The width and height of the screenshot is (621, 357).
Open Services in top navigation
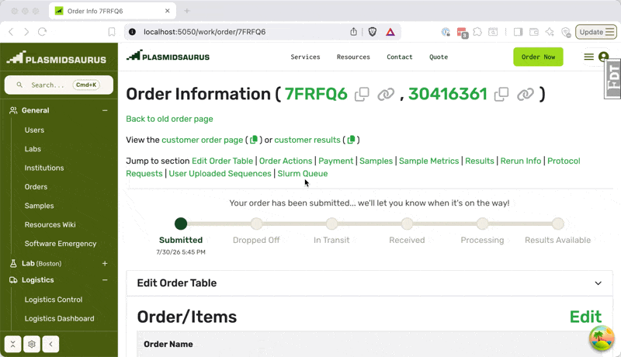click(x=305, y=57)
